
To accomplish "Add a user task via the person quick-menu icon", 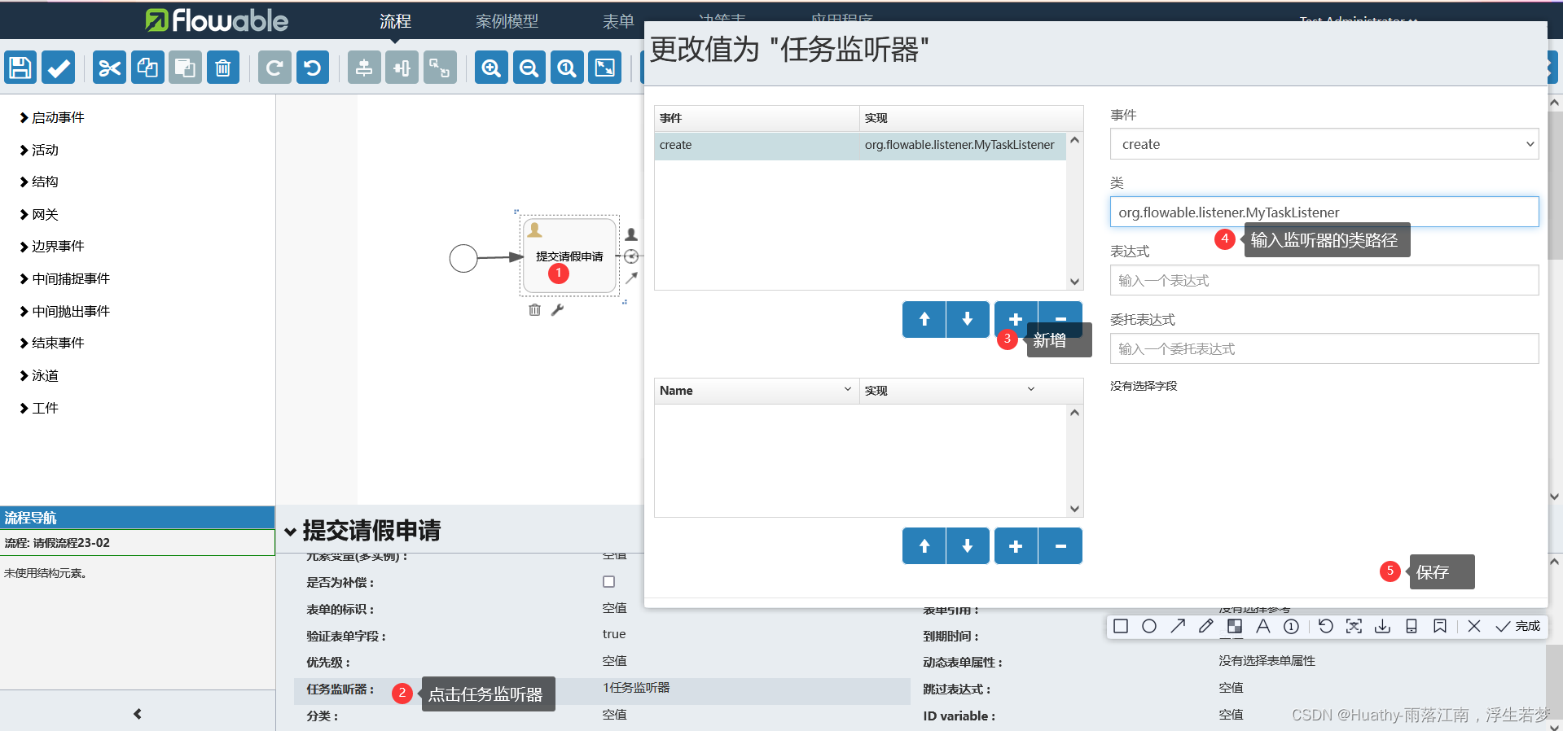I will pyautogui.click(x=631, y=234).
